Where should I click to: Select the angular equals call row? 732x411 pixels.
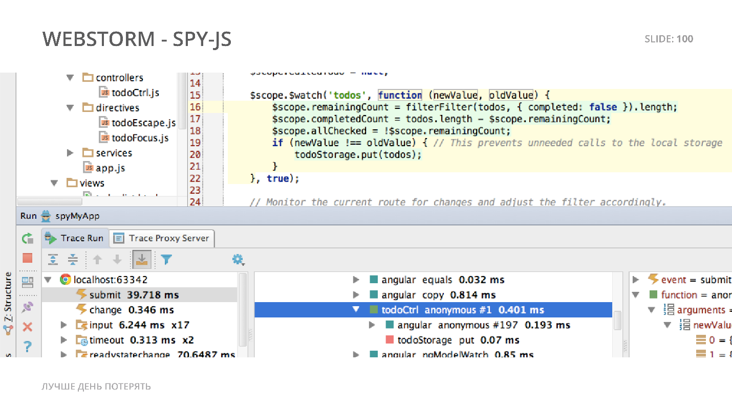[x=433, y=280]
